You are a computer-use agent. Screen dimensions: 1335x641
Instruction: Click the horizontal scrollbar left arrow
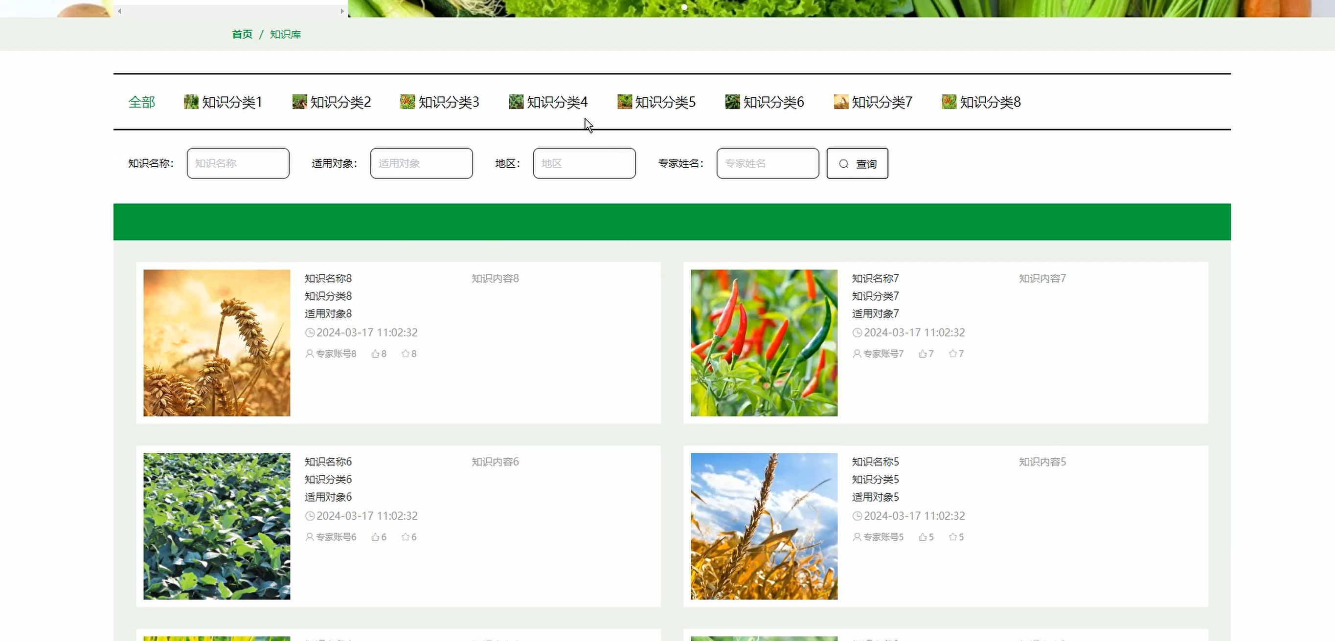tap(119, 11)
